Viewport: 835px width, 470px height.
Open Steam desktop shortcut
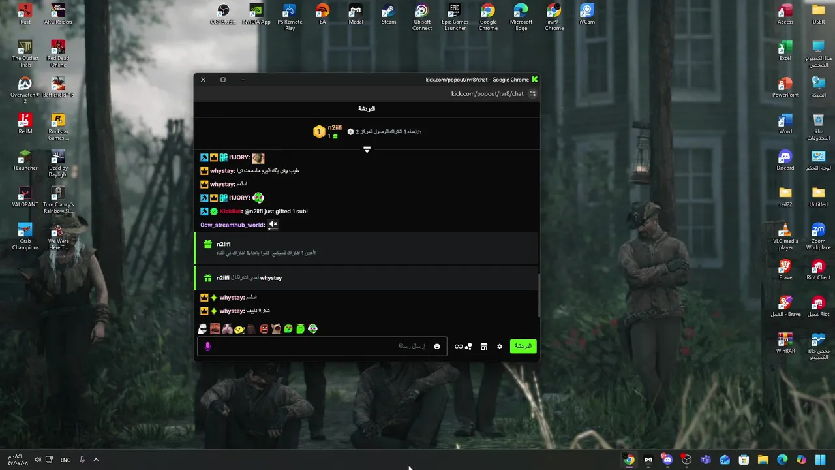point(389,14)
